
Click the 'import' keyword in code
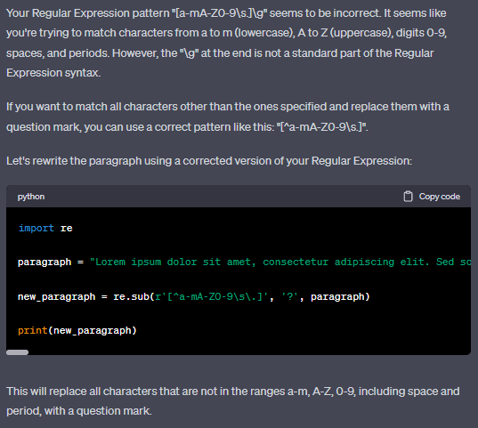(36, 228)
